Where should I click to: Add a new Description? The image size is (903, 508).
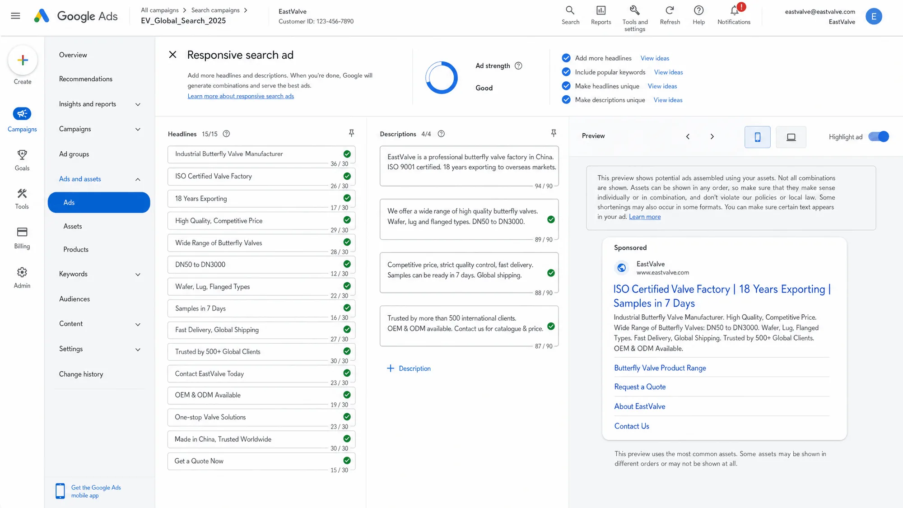click(x=409, y=368)
